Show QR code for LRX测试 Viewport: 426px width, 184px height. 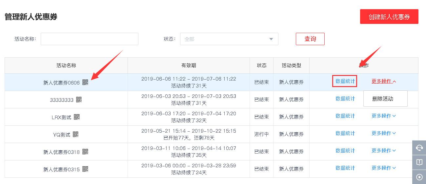click(77, 117)
